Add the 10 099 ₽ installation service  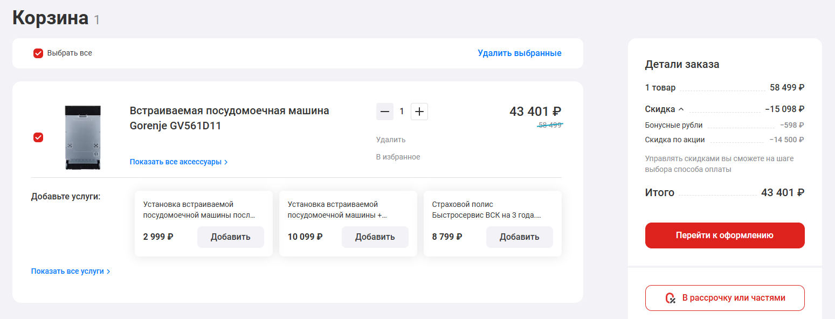[375, 237]
